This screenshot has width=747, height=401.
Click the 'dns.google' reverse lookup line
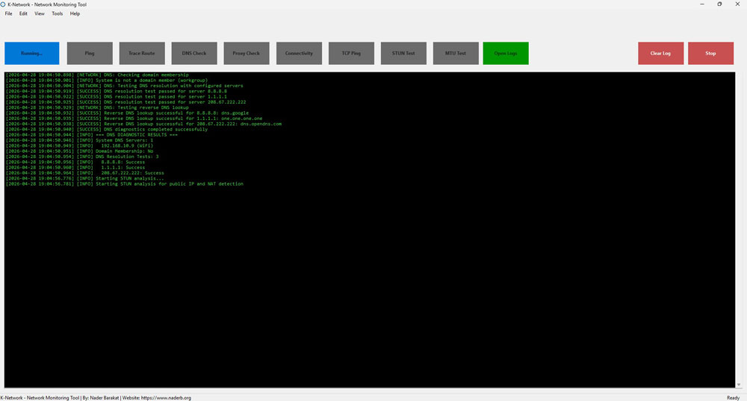click(127, 113)
